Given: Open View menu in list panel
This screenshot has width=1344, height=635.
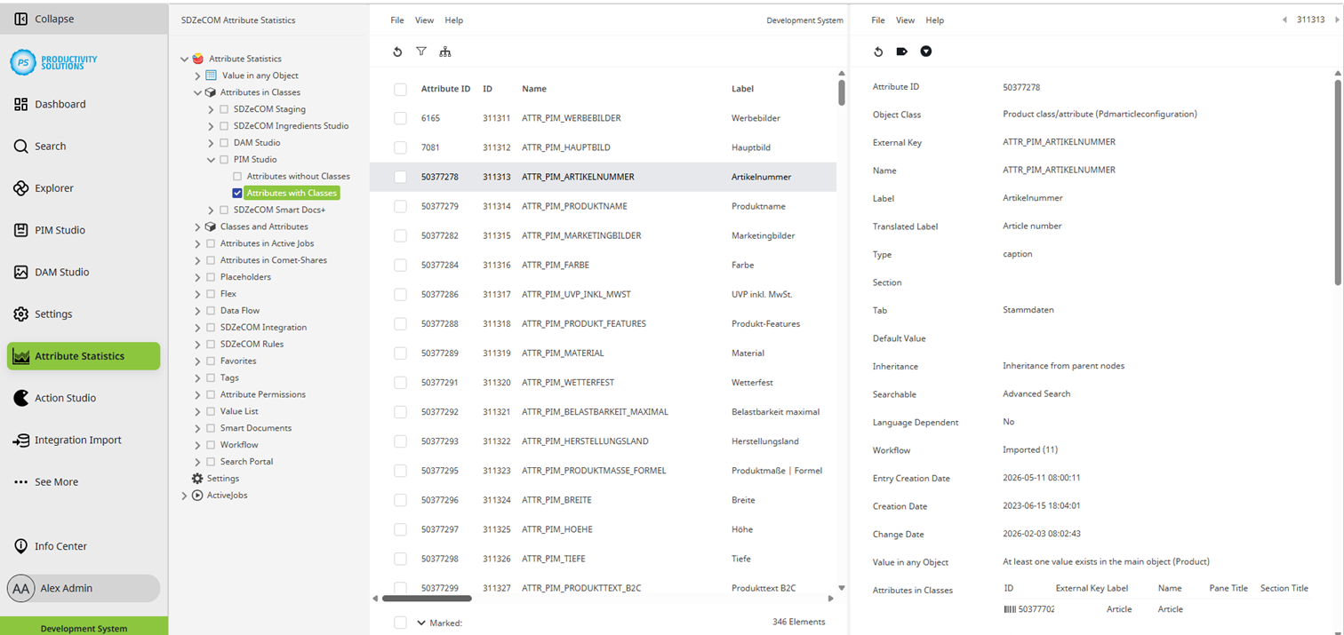Looking at the screenshot, I should coord(424,20).
